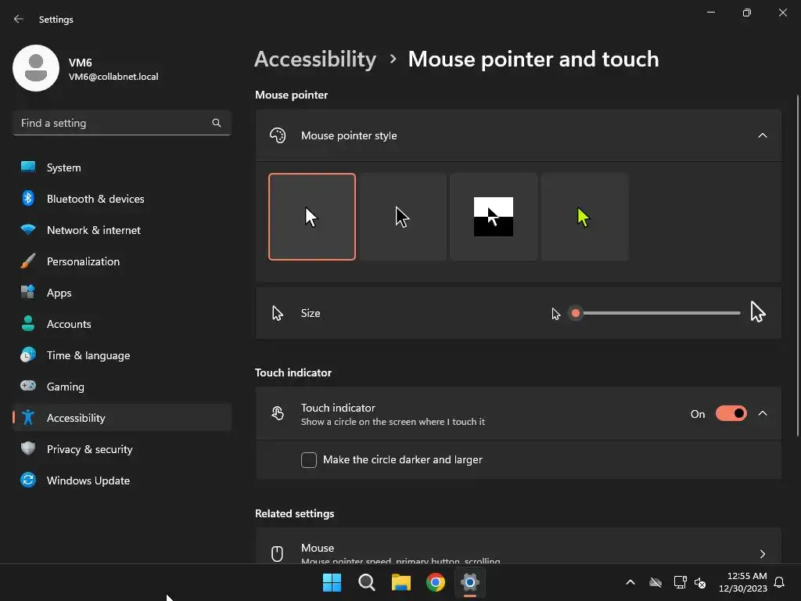The height and width of the screenshot is (601, 801).
Task: Click the Gaming controller icon
Action: click(x=28, y=386)
